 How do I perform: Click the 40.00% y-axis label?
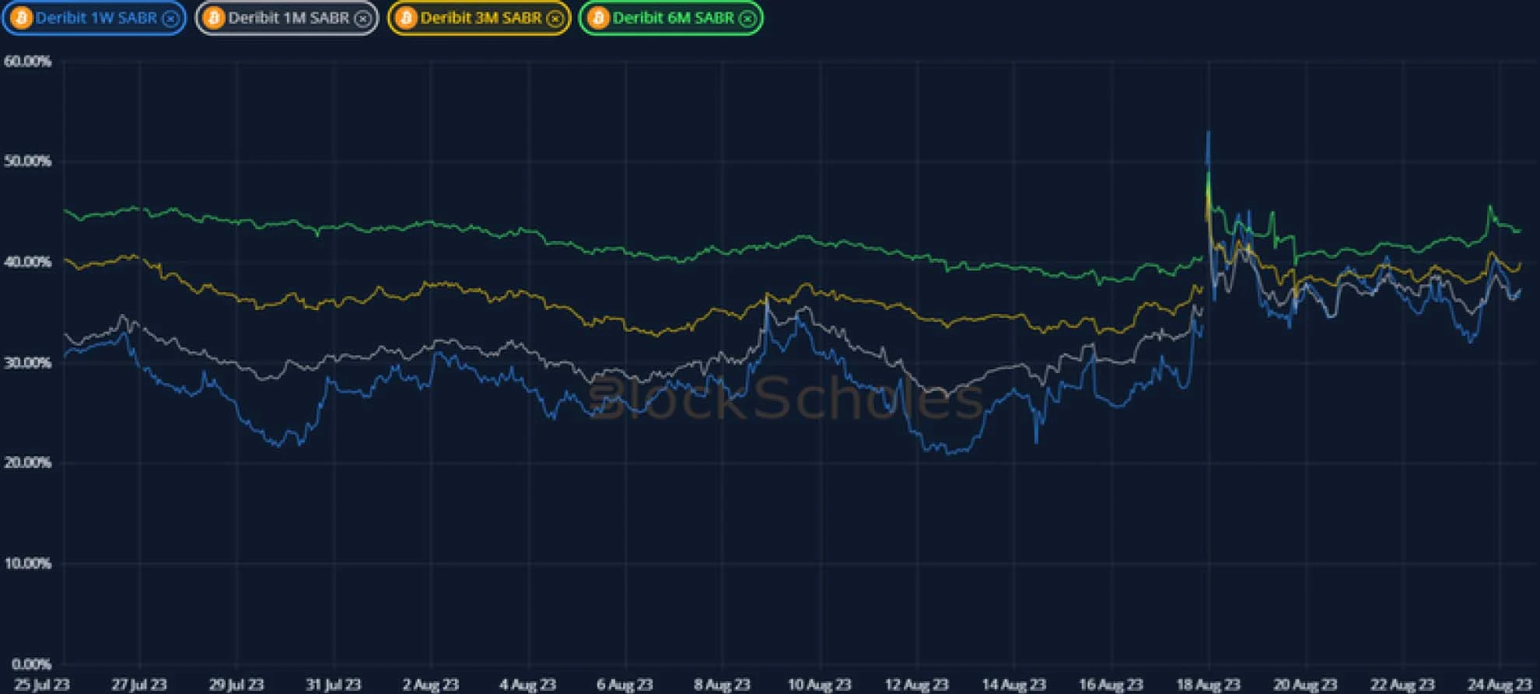(x=27, y=262)
